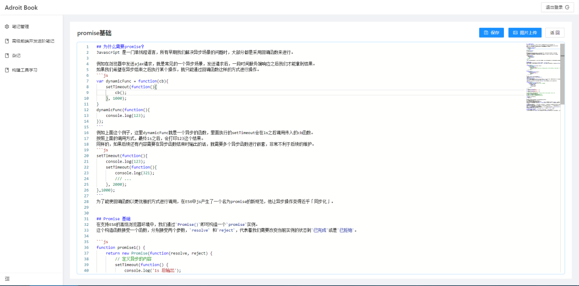The image size is (579, 286).
Task: Click the note title promise基础
Action: tap(94, 33)
